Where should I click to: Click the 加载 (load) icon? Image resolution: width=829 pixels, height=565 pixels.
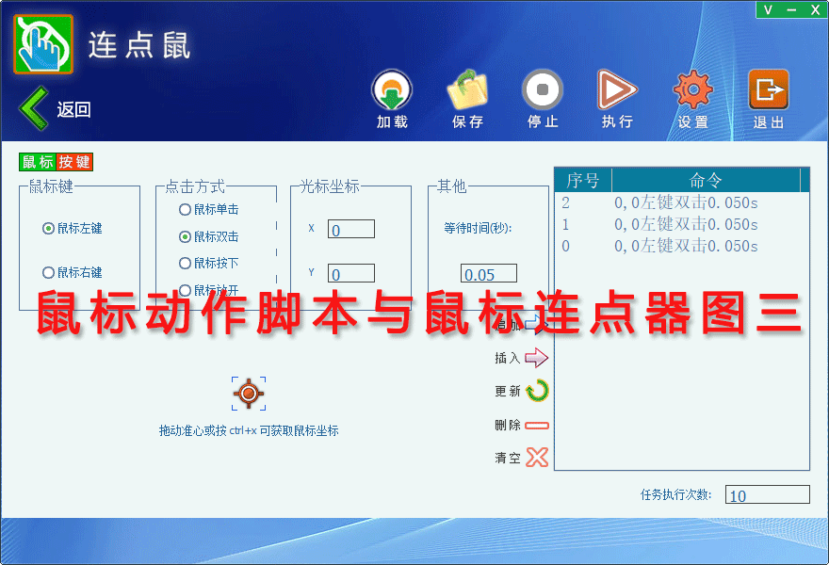392,89
